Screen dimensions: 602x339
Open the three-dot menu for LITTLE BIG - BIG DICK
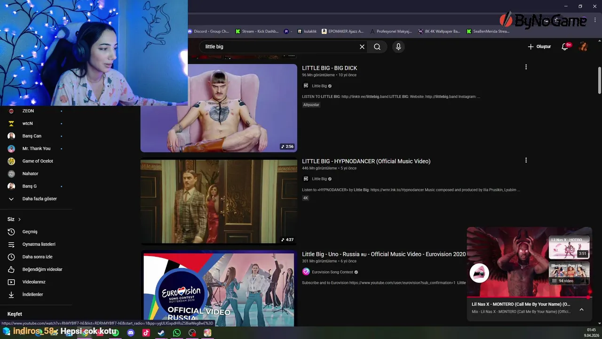click(526, 67)
